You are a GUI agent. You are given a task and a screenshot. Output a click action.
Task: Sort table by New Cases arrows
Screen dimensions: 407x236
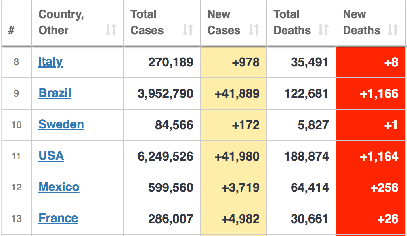click(254, 30)
